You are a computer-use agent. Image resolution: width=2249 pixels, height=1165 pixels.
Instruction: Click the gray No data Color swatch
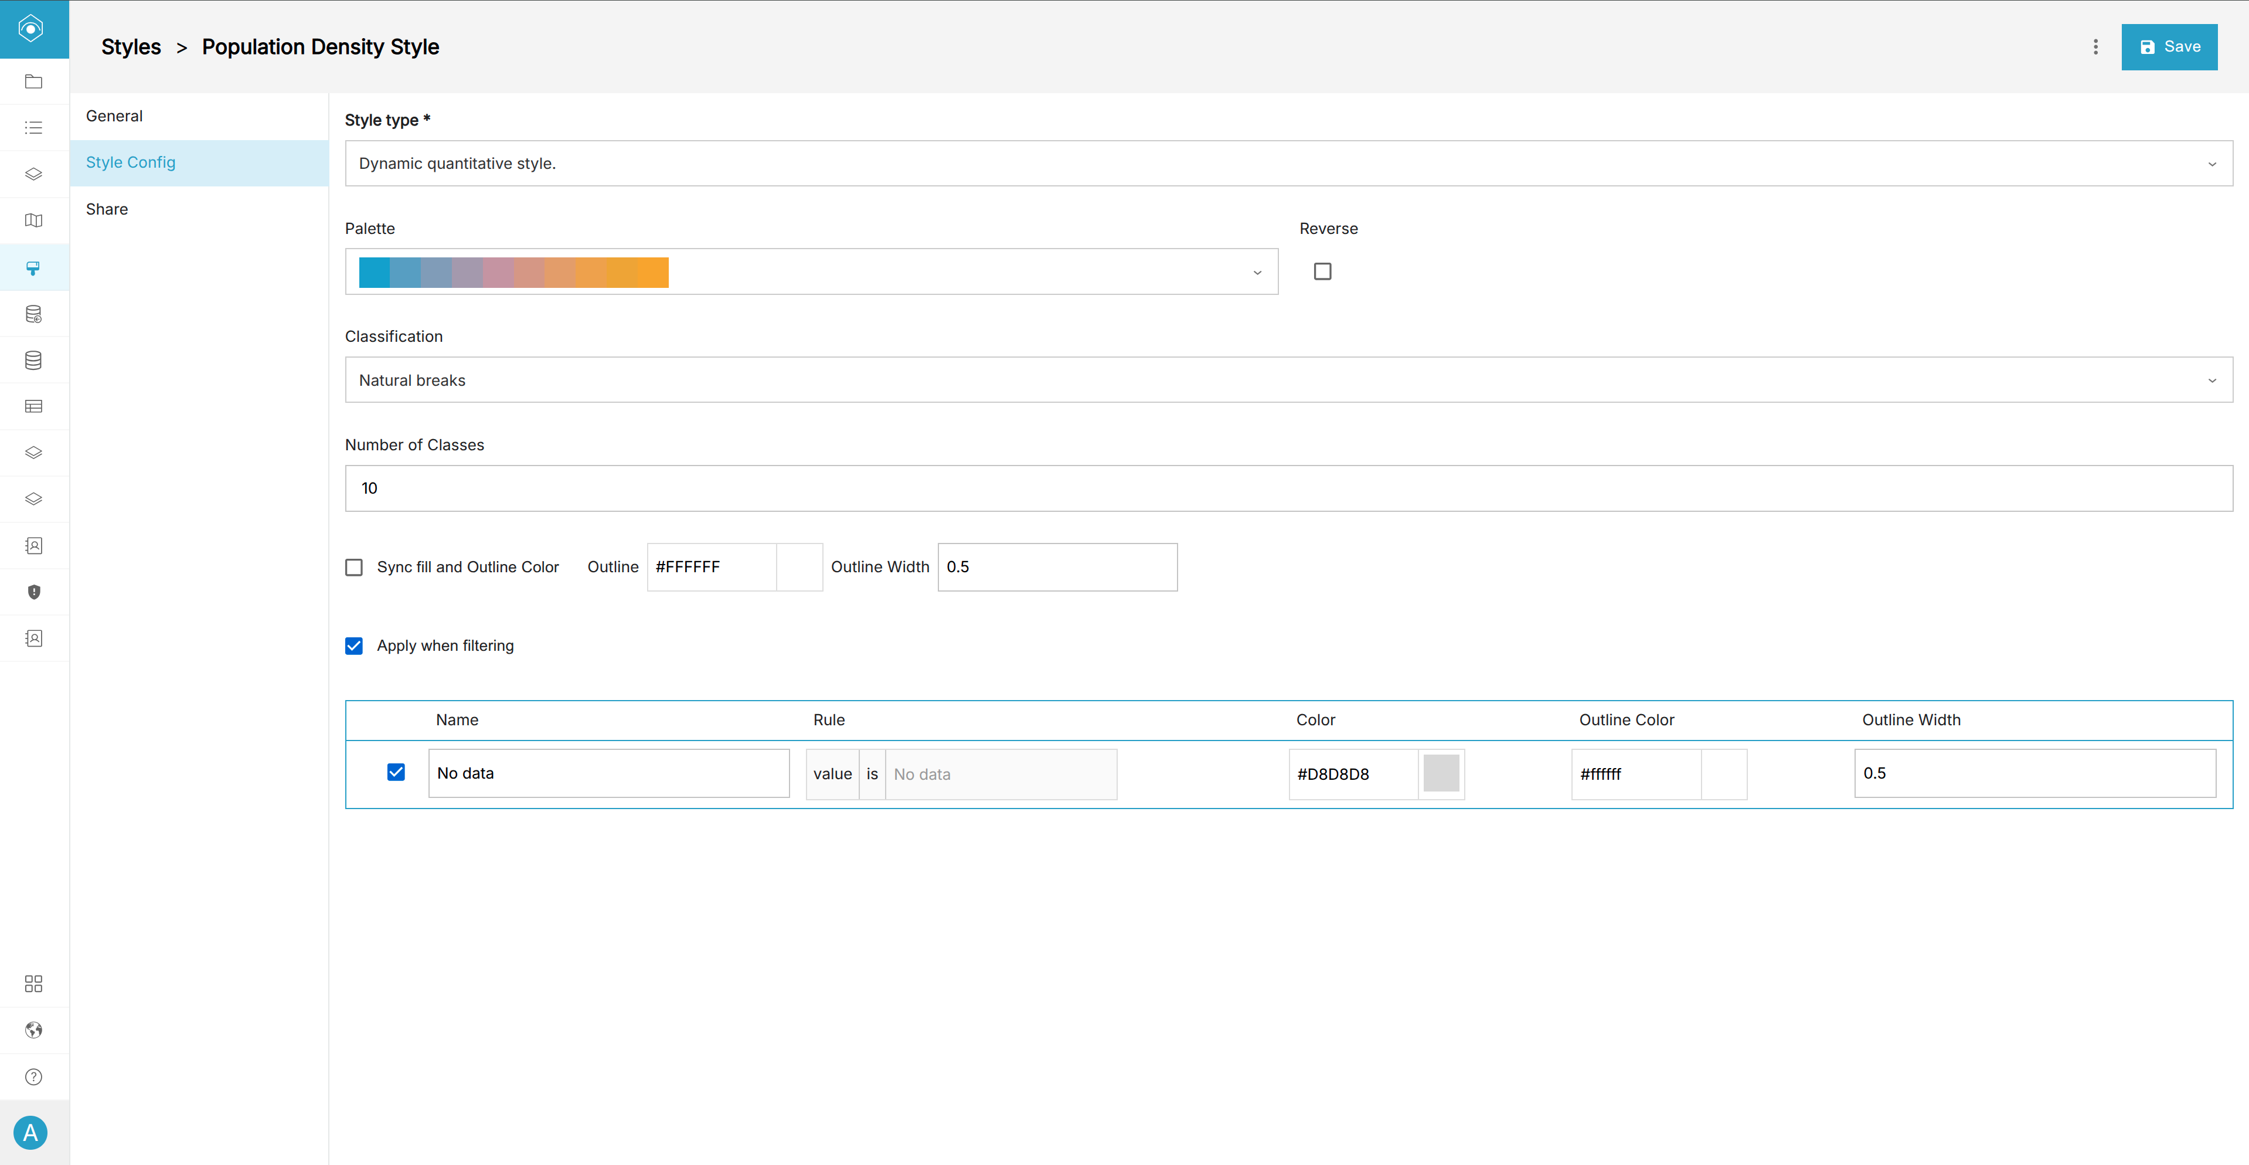point(1441,774)
